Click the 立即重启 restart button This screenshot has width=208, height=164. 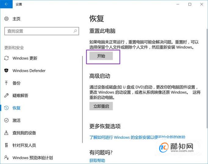tap(101, 106)
